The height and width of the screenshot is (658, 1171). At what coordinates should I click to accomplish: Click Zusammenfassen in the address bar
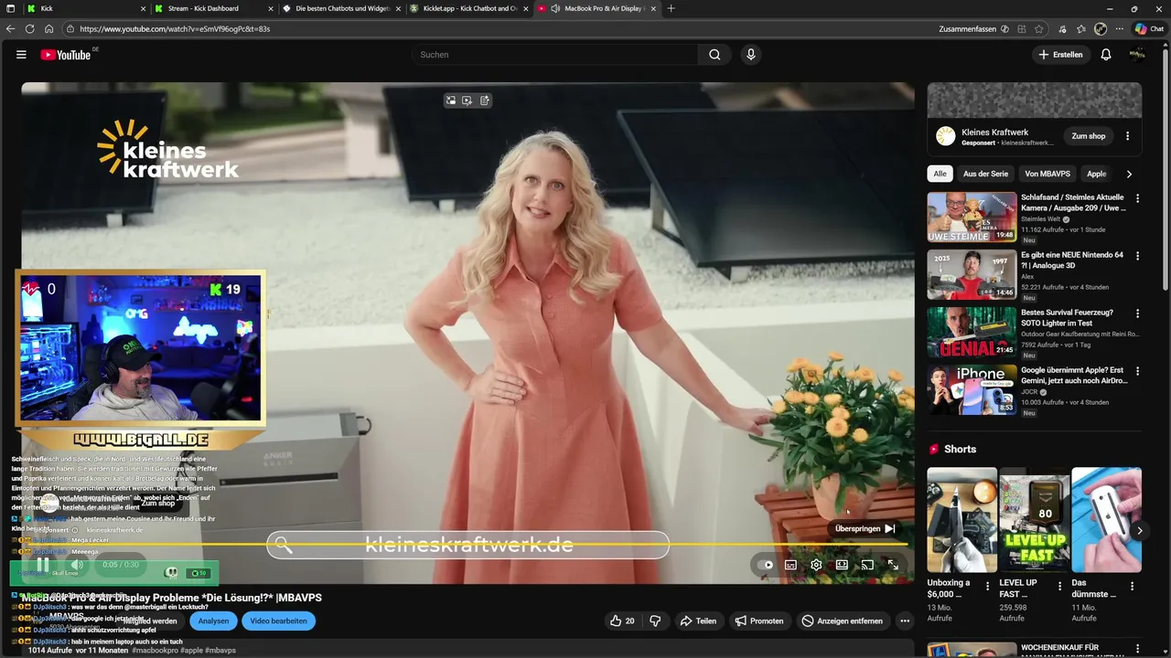point(973,28)
